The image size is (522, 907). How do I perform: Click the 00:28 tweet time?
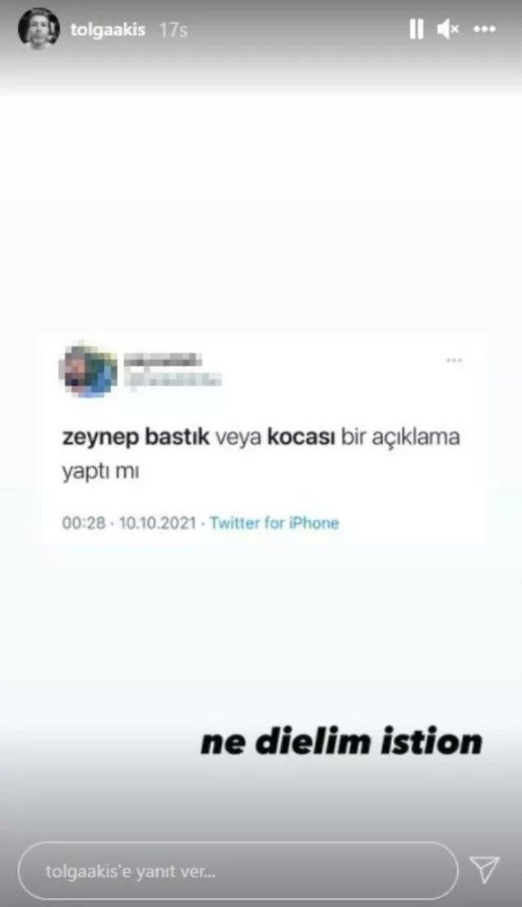[84, 523]
